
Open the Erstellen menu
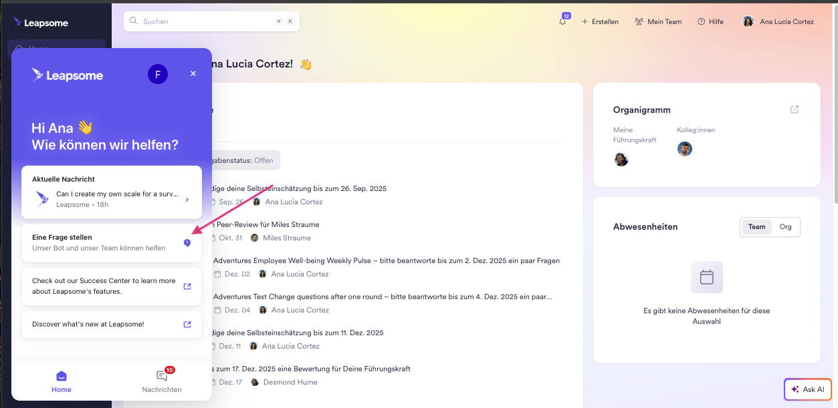click(600, 21)
